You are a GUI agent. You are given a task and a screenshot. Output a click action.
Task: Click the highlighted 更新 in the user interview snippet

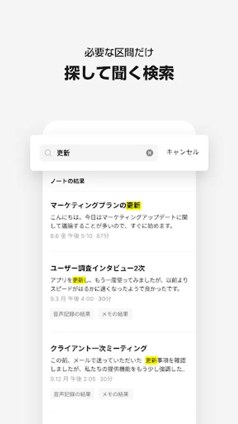tap(79, 280)
